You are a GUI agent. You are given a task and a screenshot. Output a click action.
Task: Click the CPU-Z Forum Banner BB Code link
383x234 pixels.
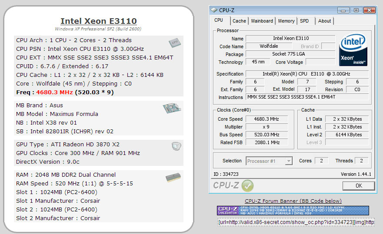point(293,201)
